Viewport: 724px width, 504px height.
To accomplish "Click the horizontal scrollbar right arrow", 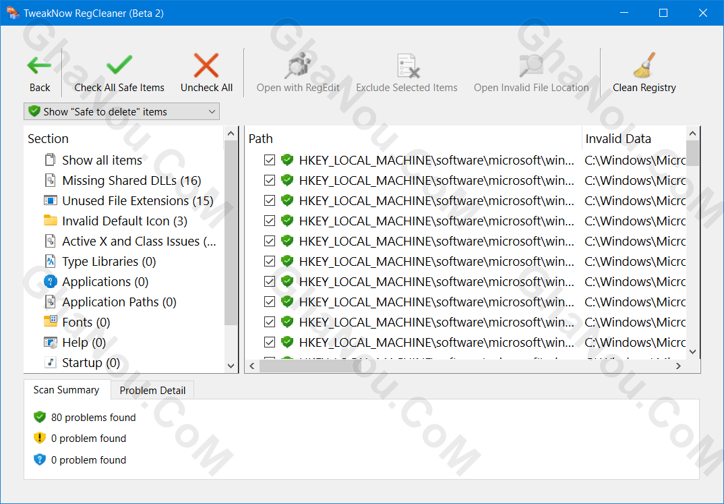I will (x=678, y=366).
